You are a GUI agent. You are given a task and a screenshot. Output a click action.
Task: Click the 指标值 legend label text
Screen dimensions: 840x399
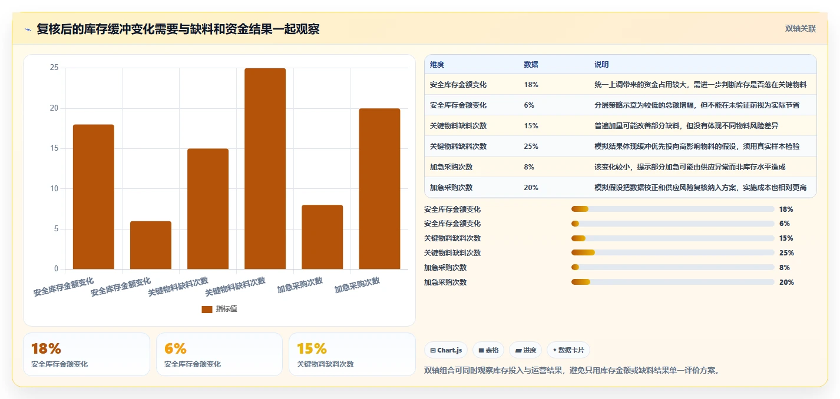[226, 309]
